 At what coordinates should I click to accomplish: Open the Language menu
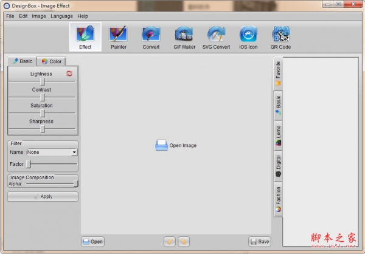point(61,16)
